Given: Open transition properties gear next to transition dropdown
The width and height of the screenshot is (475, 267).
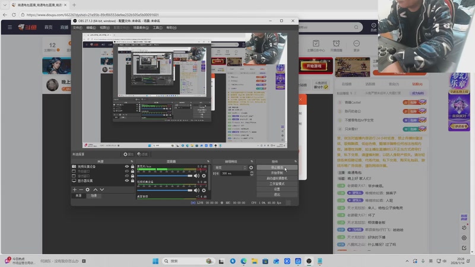Looking at the screenshot, I should [x=251, y=167].
